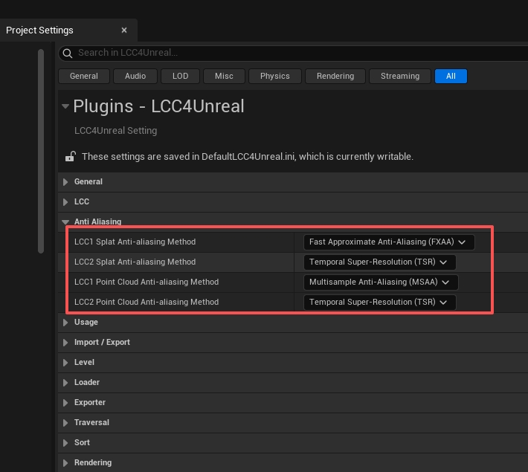
Task: Expand the Level section
Action: tap(65, 363)
